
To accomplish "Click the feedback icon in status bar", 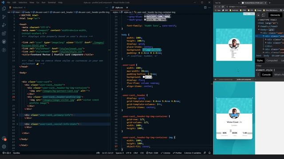I will click(205, 153).
